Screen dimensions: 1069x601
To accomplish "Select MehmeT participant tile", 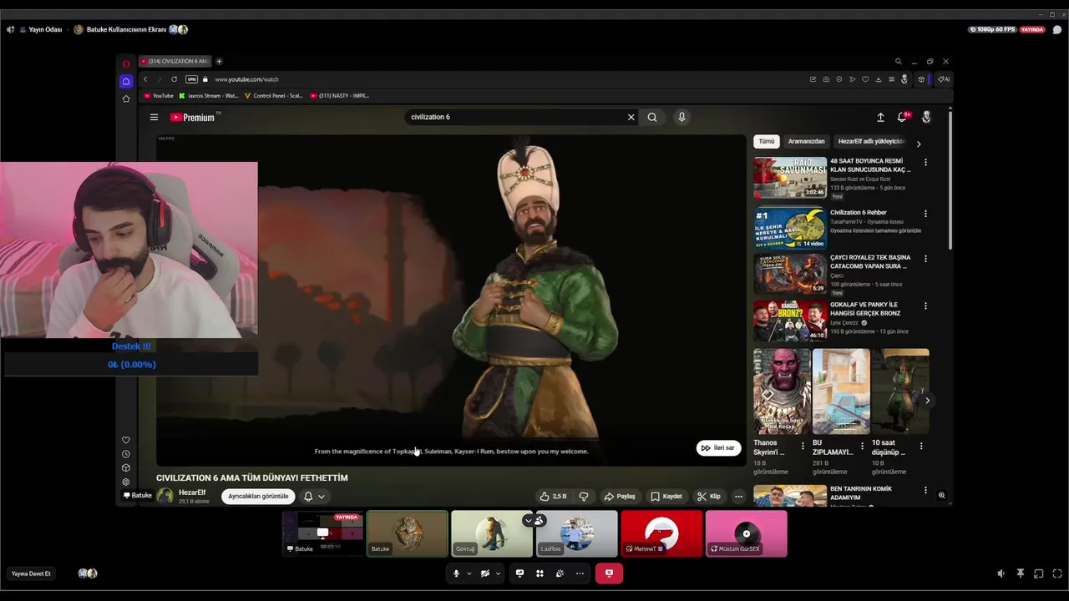I will click(661, 533).
